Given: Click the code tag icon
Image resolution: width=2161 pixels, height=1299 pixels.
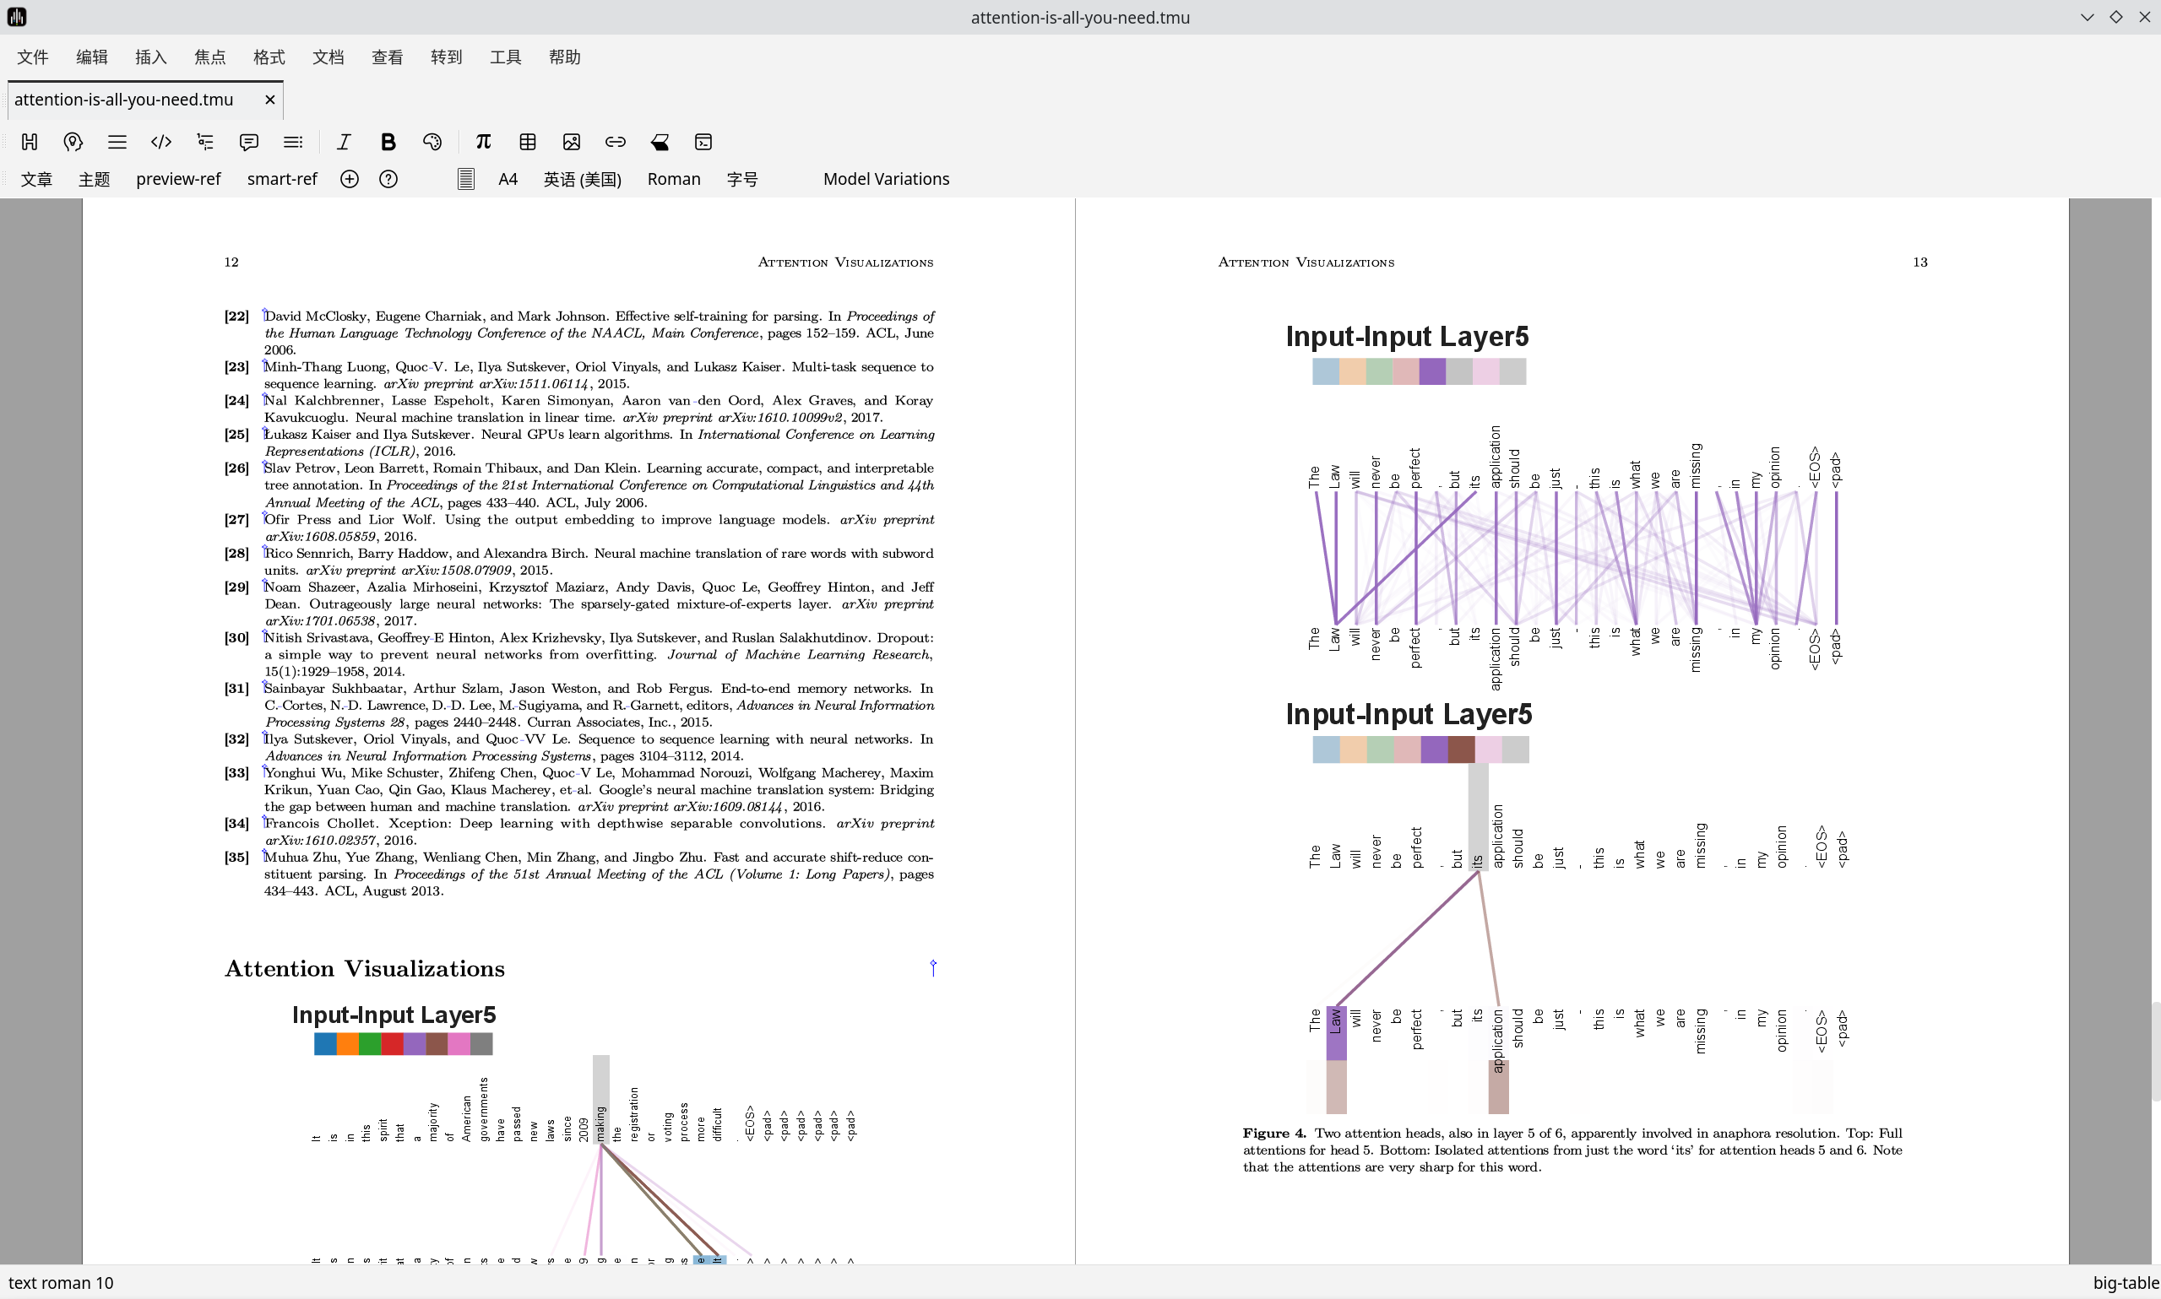Looking at the screenshot, I should click(161, 142).
